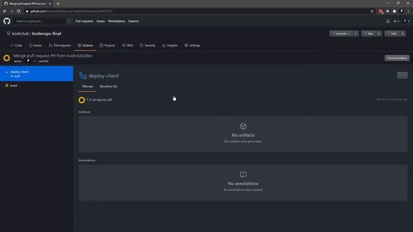Select the build job in sidebar
This screenshot has height=232, width=413.
point(14,86)
